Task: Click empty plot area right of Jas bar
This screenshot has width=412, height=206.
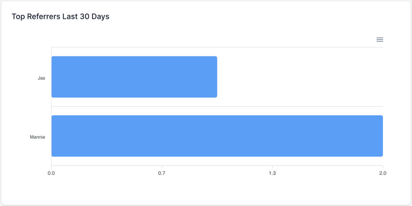Action: (300, 77)
